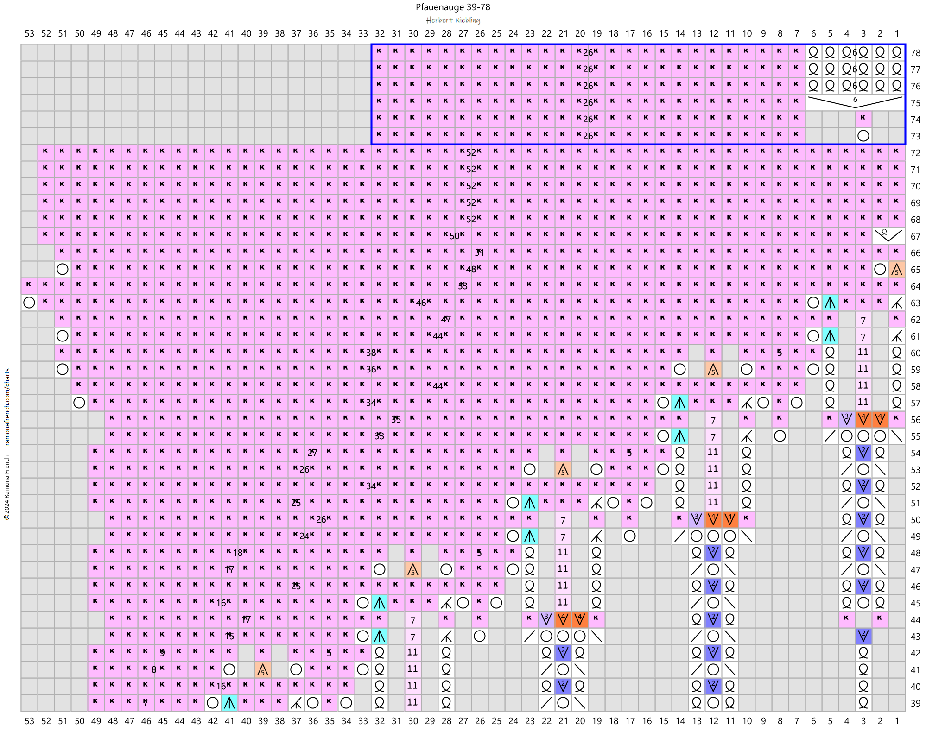
Task: Click row number 39 at the bottom right
Action: click(x=915, y=703)
